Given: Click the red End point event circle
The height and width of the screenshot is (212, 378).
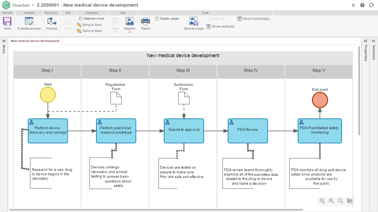Looking at the screenshot, I should point(320,100).
